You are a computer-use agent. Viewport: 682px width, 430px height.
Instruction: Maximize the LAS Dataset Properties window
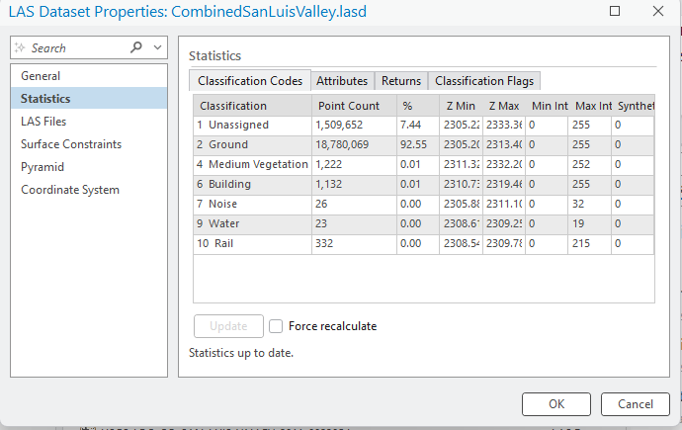point(615,11)
